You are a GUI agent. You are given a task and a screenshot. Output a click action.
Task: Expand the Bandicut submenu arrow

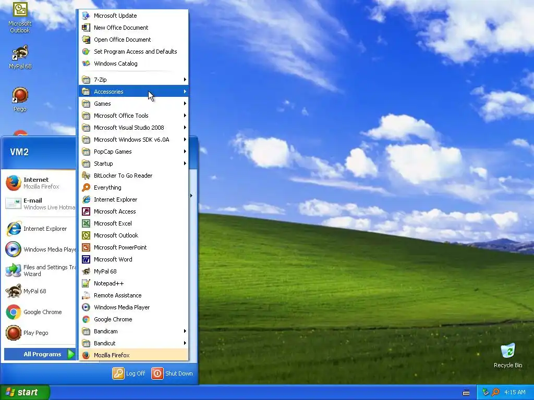click(x=185, y=343)
